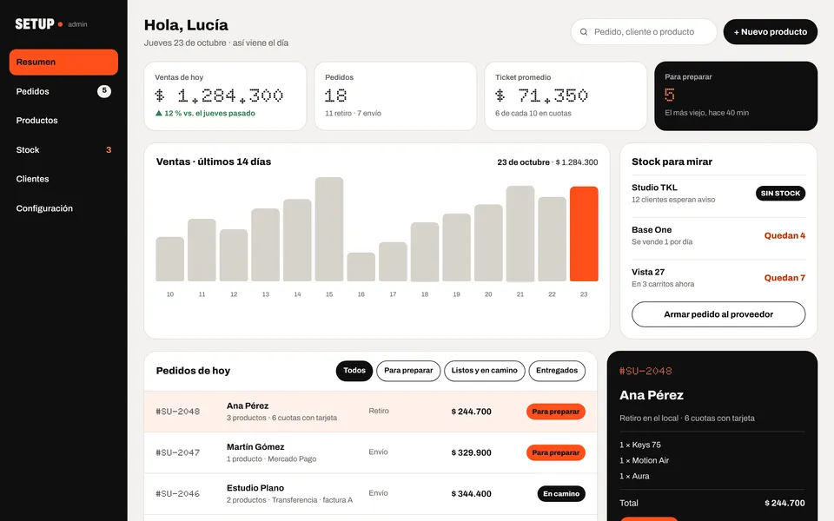
Task: Click the 1 × Aura item
Action: tap(634, 476)
